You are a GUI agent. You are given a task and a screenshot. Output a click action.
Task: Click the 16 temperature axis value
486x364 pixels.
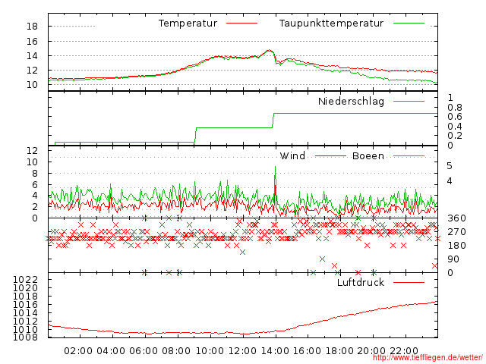tap(32, 41)
